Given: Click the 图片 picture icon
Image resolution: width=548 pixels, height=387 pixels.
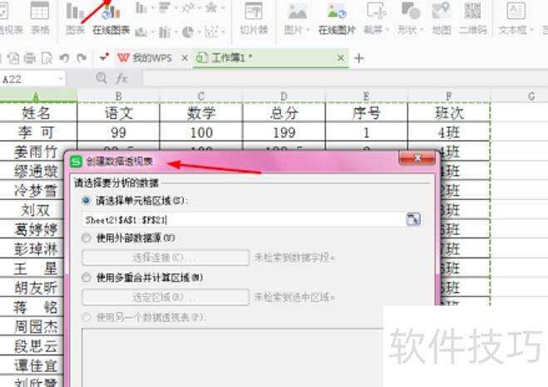Looking at the screenshot, I should (x=297, y=11).
